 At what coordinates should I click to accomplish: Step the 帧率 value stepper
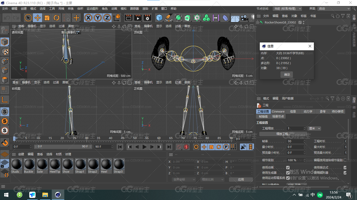[304, 141]
